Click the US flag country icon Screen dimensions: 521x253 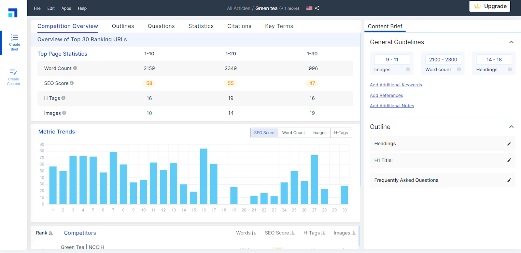pos(309,8)
